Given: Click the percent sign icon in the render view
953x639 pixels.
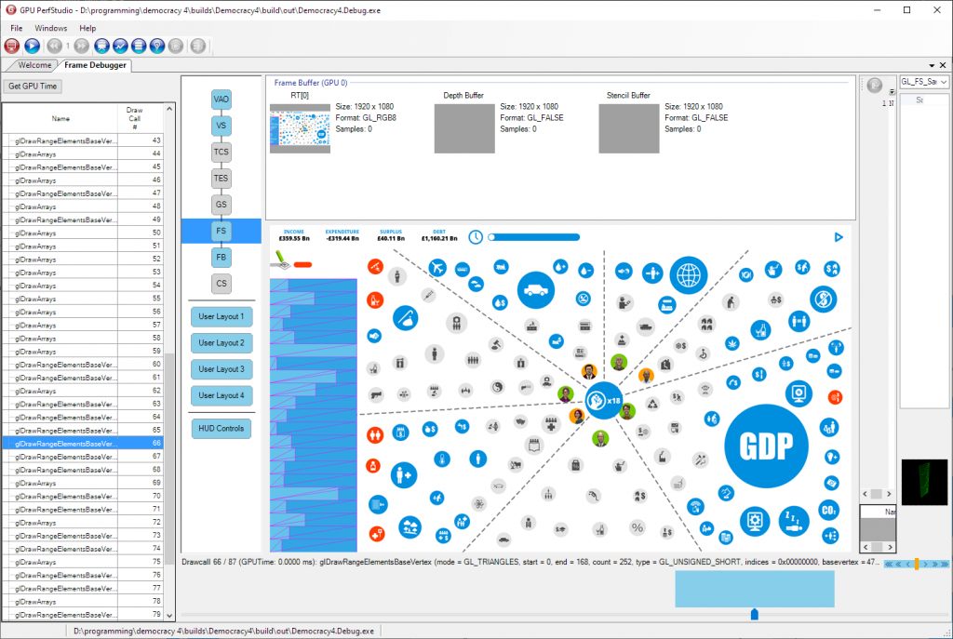Looking at the screenshot, I should [637, 527].
